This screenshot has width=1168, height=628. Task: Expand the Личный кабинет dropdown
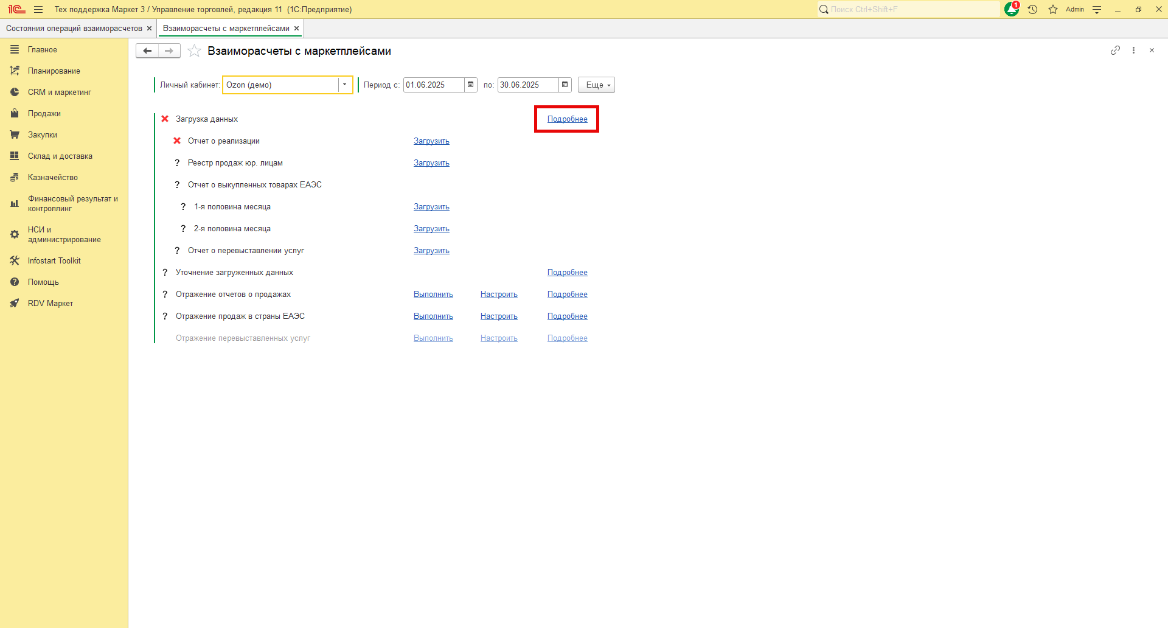344,85
